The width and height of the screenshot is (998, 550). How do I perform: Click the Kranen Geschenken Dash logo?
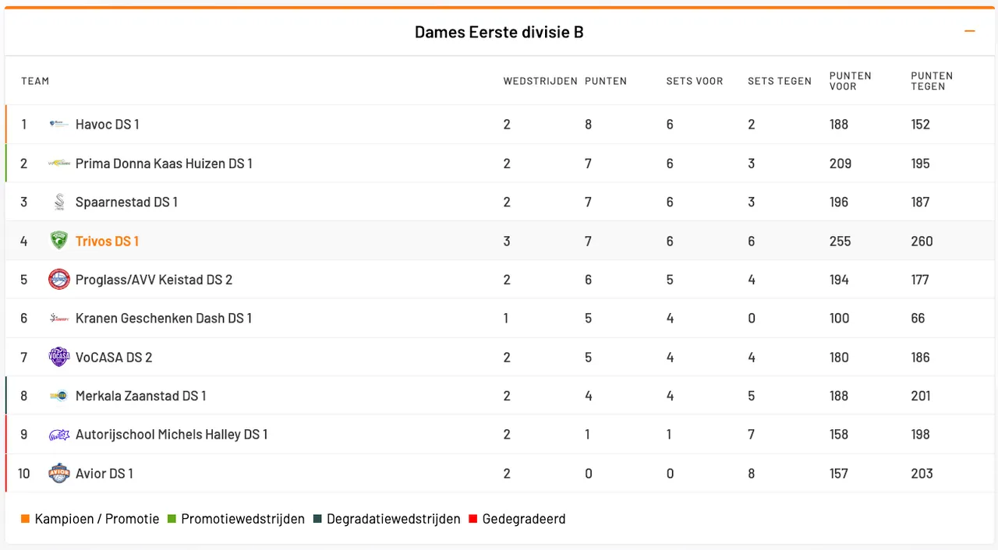[59, 319]
